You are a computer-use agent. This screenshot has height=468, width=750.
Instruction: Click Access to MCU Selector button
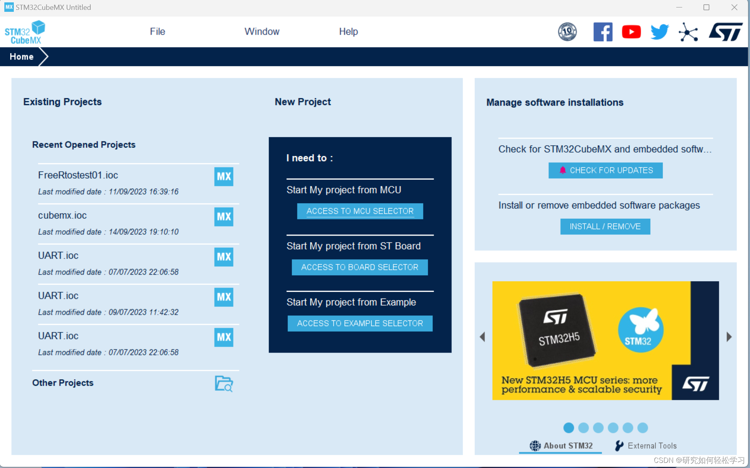(360, 211)
